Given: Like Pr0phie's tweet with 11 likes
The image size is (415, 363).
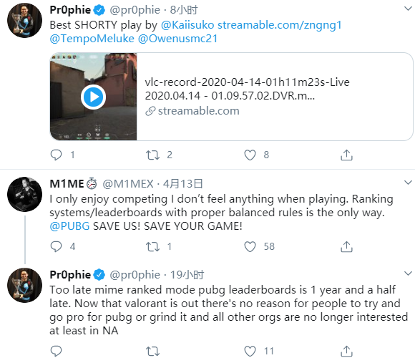Looking at the screenshot, I should 250,351.
